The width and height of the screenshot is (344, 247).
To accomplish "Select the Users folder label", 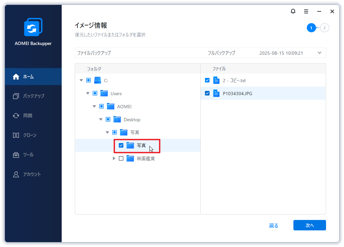I will (116, 94).
